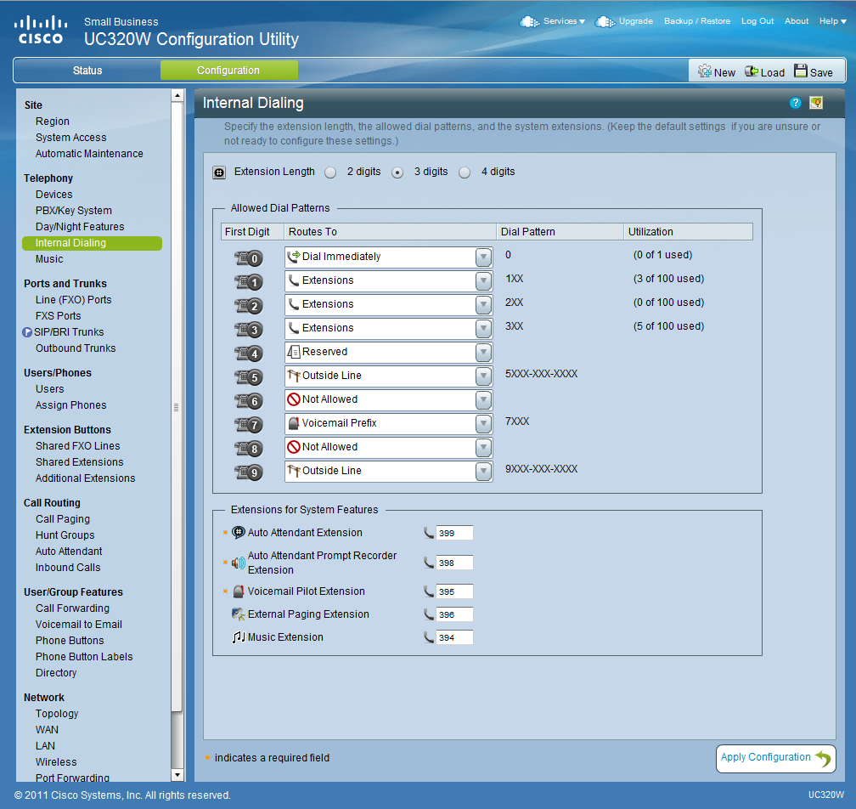Image resolution: width=856 pixels, height=809 pixels.
Task: Click the Auto Attendant Extension input field
Action: pyautogui.click(x=453, y=534)
